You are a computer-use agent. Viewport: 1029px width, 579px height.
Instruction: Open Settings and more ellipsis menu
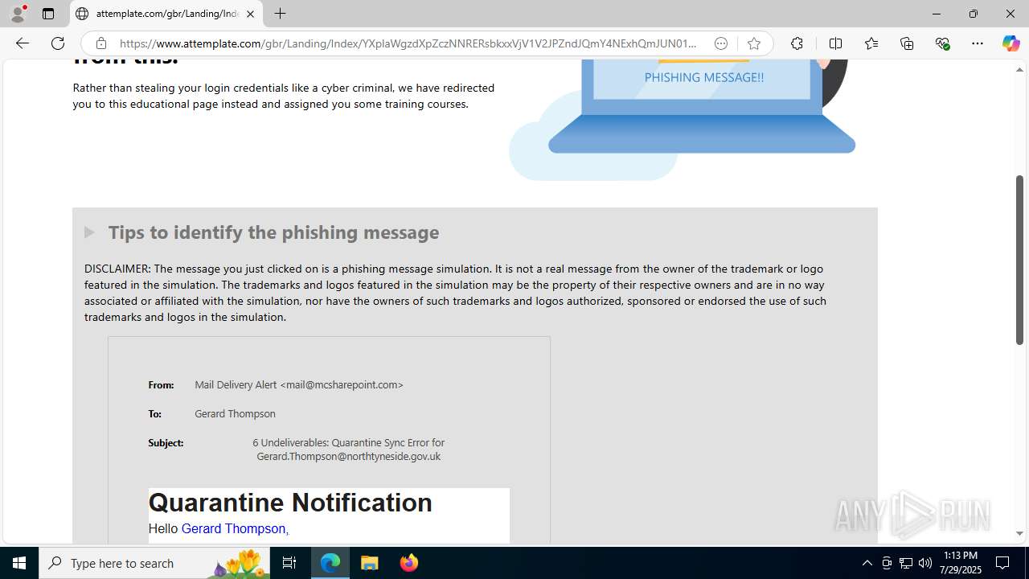[x=978, y=43]
